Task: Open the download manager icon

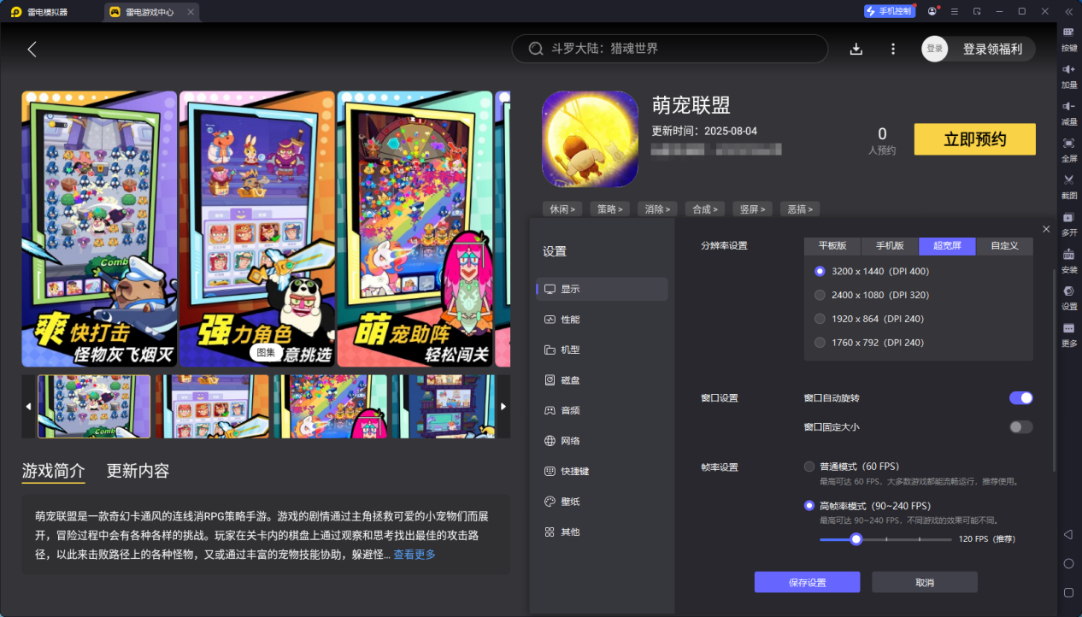Action: [x=856, y=49]
